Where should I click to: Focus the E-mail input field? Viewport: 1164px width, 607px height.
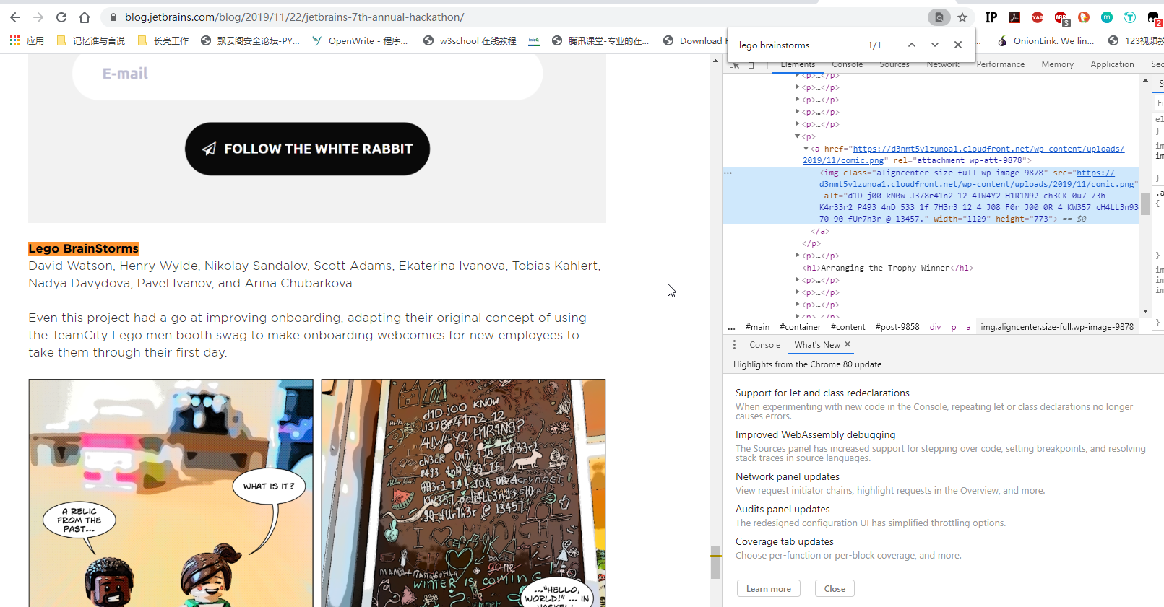[307, 74]
